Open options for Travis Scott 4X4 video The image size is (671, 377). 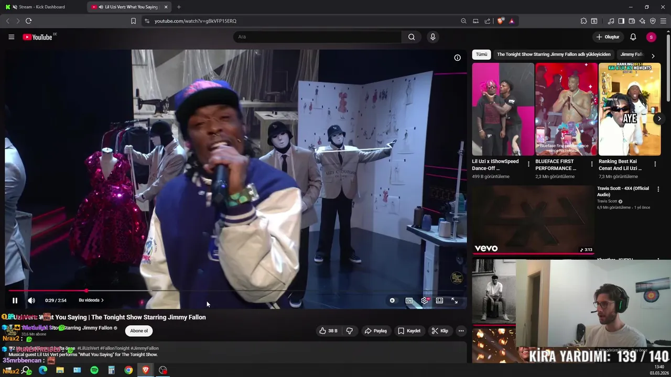point(658,189)
